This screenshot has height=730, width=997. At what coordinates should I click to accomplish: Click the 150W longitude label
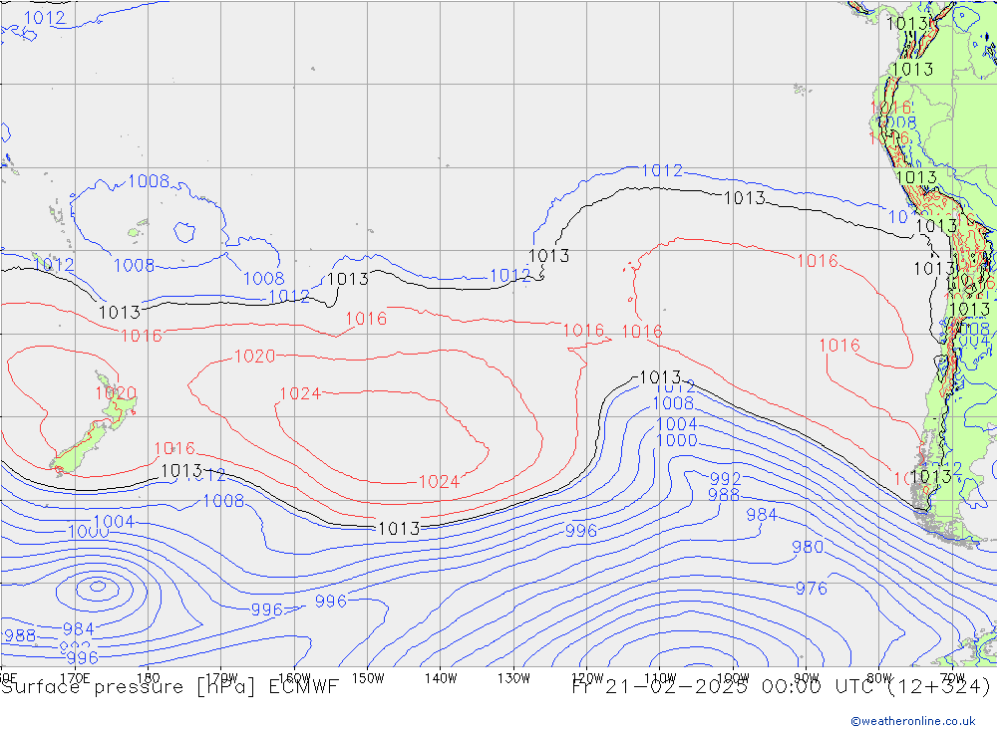click(x=367, y=677)
